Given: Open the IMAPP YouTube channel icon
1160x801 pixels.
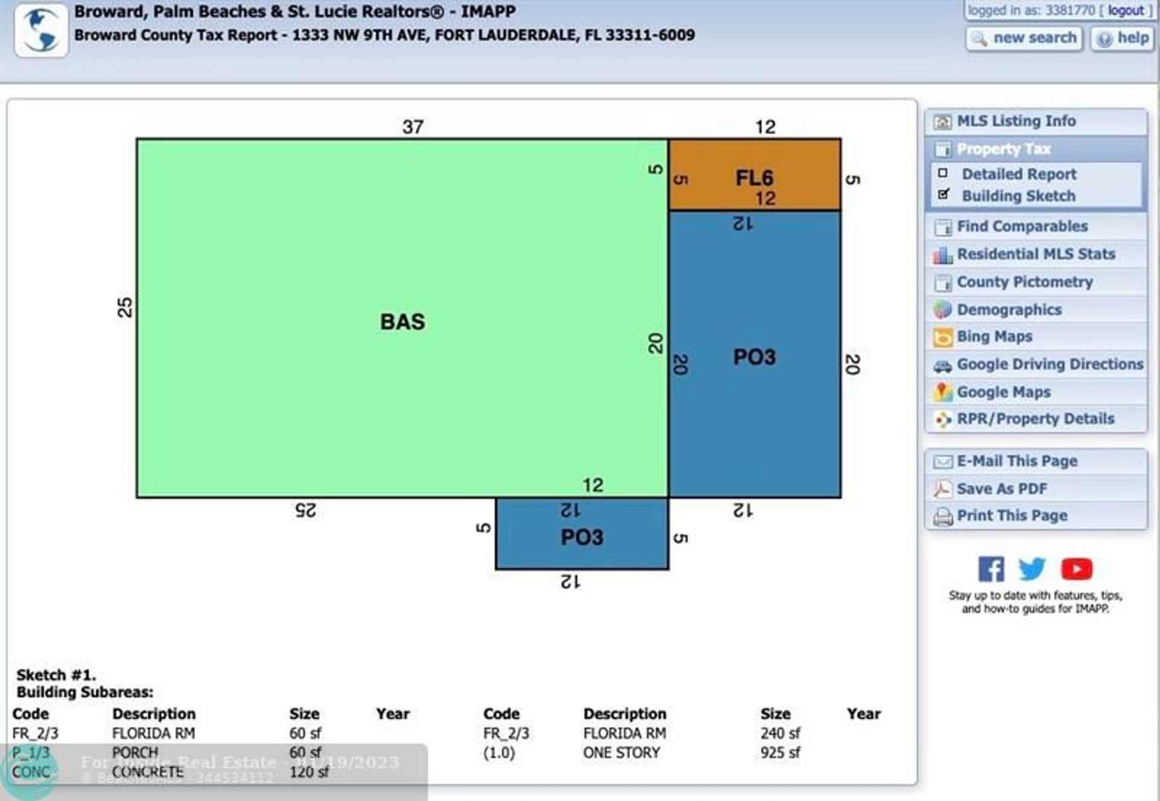Looking at the screenshot, I should click(1077, 569).
